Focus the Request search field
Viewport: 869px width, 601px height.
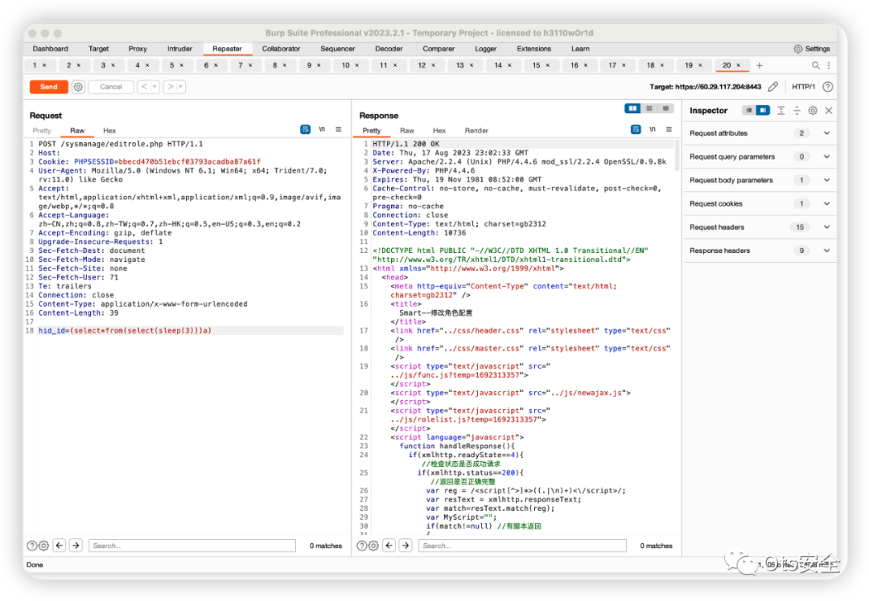192,546
